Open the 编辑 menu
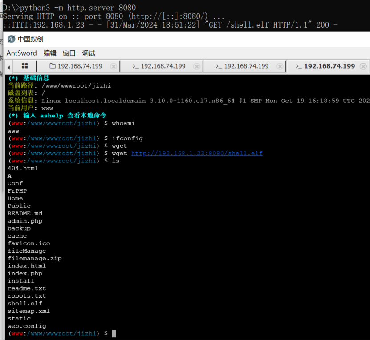The height and width of the screenshot is (340, 370). pyautogui.click(x=50, y=53)
